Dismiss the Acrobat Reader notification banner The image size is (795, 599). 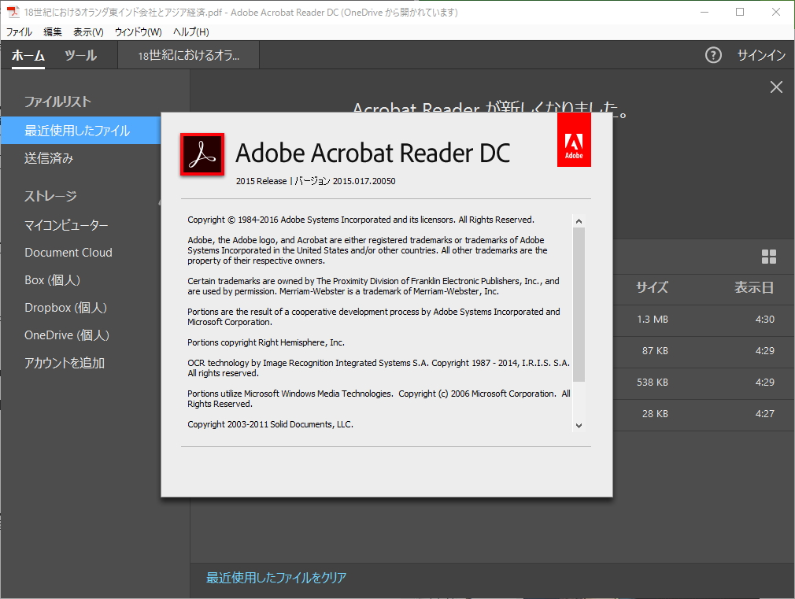click(776, 87)
